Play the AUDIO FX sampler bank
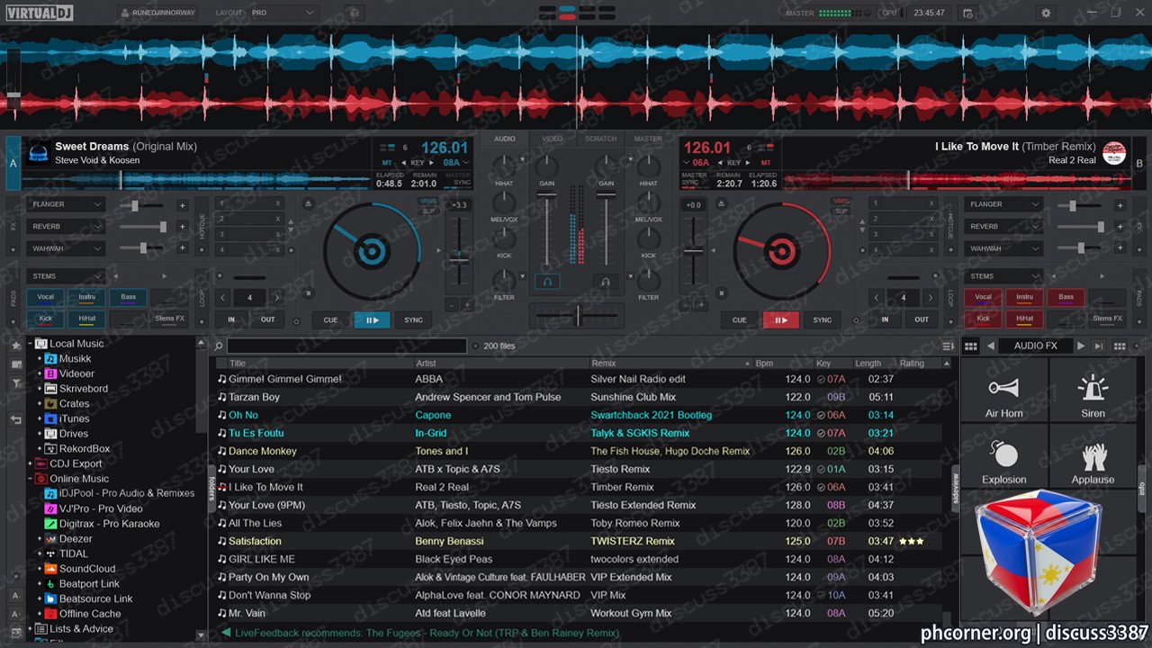The height and width of the screenshot is (648, 1152). click(1081, 346)
